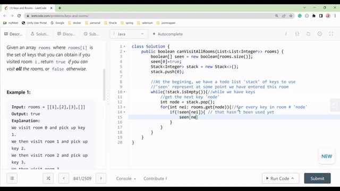Open editor settings icon
The height and width of the screenshot is (191, 340).
(x=320, y=34)
